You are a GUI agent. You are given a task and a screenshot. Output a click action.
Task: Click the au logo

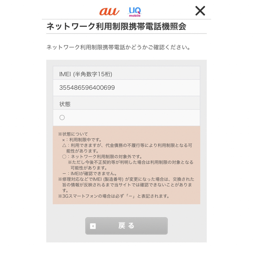point(109,11)
